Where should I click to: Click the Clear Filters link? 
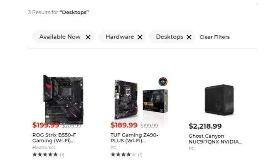[x=214, y=37]
